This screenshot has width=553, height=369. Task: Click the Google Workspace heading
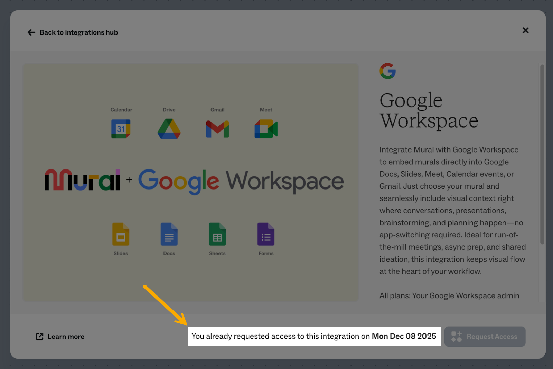[429, 110]
